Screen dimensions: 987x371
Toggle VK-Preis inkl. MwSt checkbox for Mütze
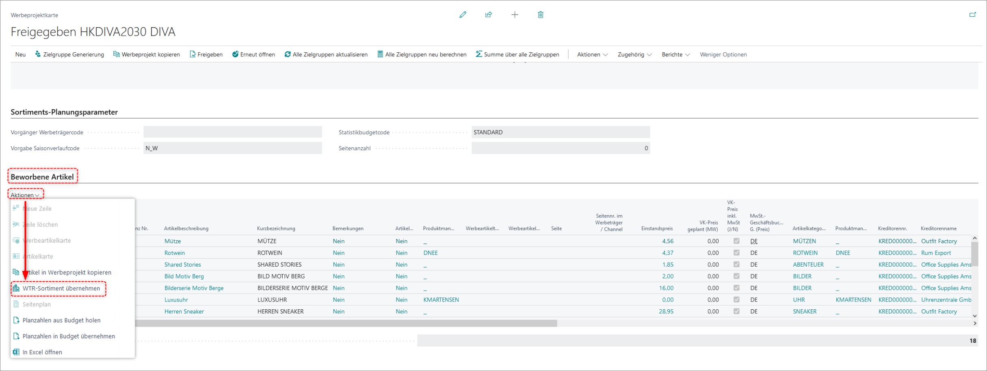pyautogui.click(x=736, y=241)
